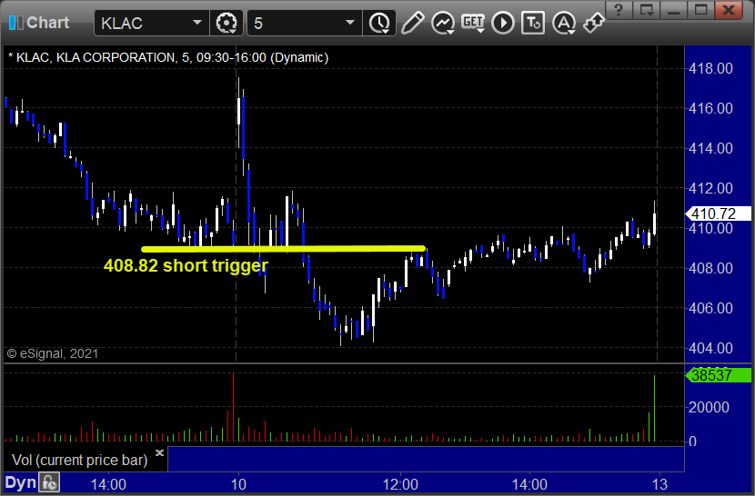Click the symbol settings gear icon
The image size is (755, 496).
tap(226, 23)
